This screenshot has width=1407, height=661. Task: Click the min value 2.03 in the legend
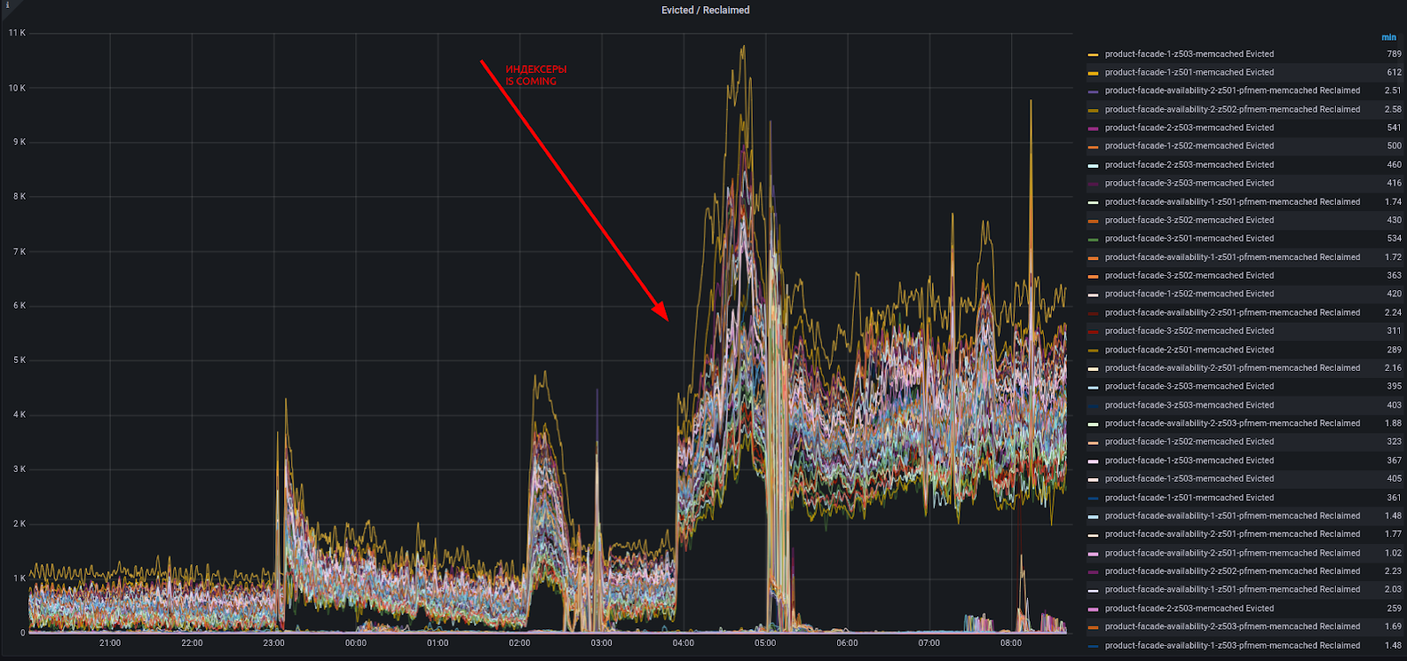tap(1393, 590)
